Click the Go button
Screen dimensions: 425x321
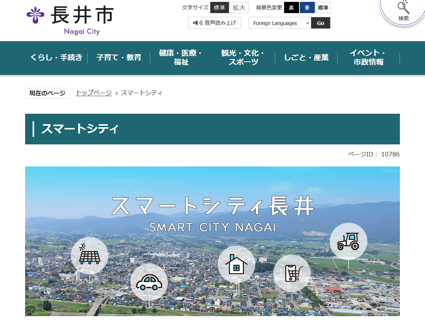point(321,23)
